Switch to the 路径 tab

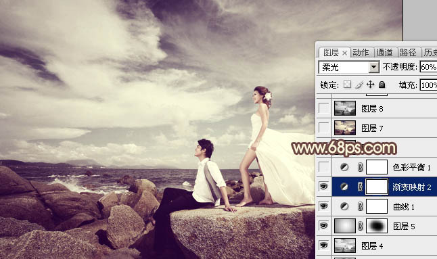pyautogui.click(x=408, y=53)
